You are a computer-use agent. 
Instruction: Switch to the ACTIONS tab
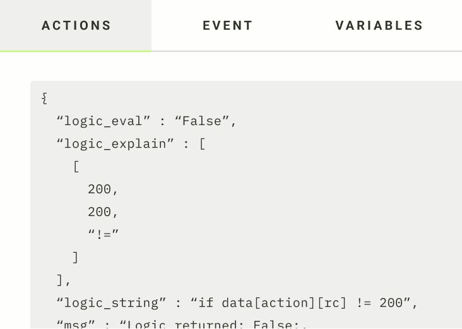pos(76,26)
